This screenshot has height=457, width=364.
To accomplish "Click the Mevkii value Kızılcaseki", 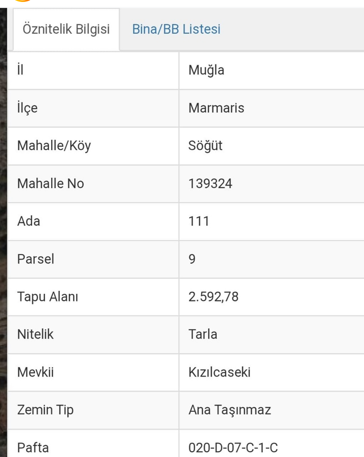I will coord(219,372).
